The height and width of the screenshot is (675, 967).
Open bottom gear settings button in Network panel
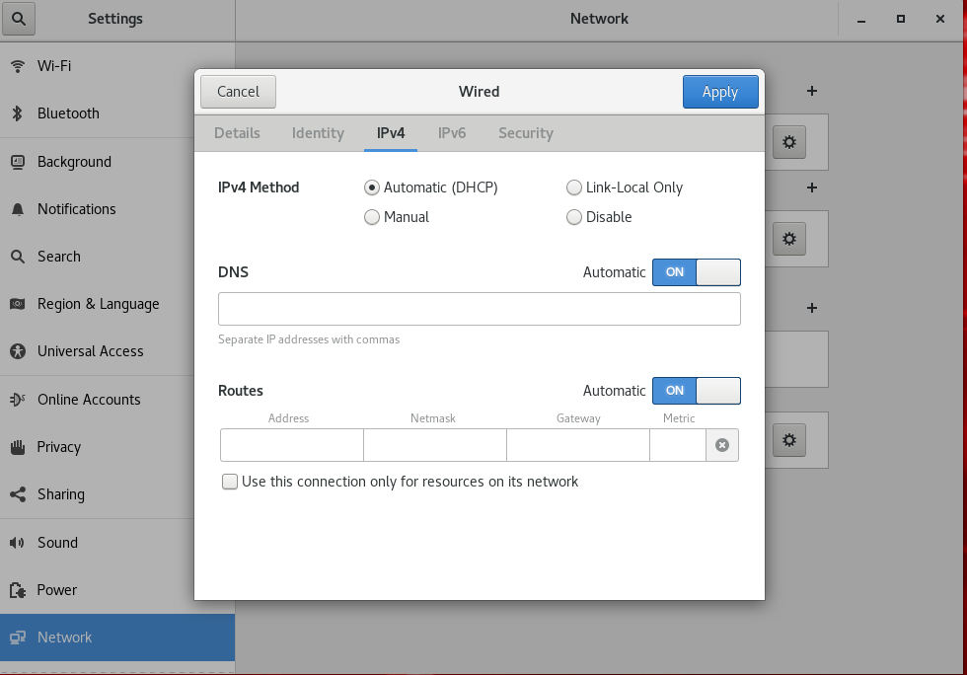pos(789,440)
